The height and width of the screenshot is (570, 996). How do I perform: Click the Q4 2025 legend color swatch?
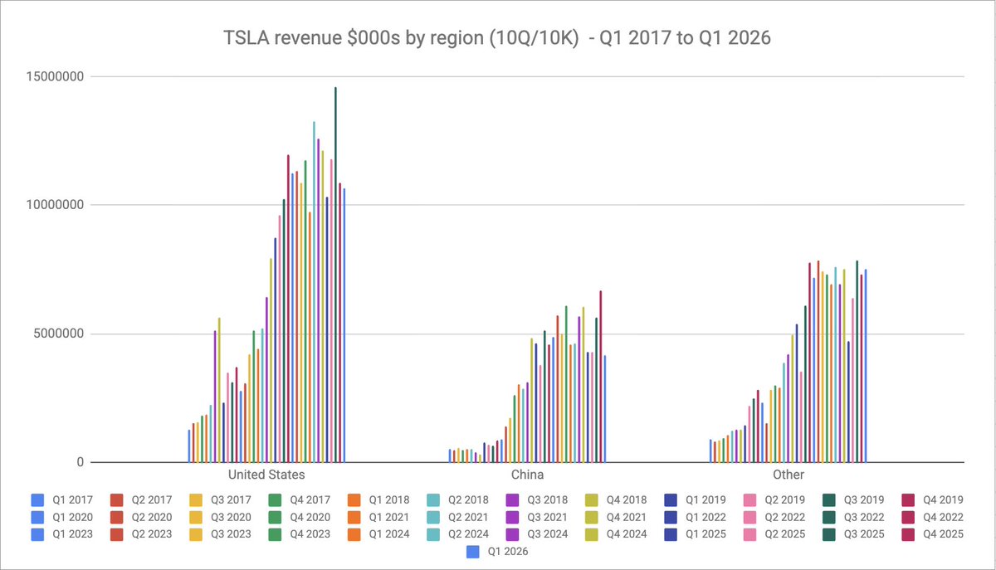pos(910,533)
